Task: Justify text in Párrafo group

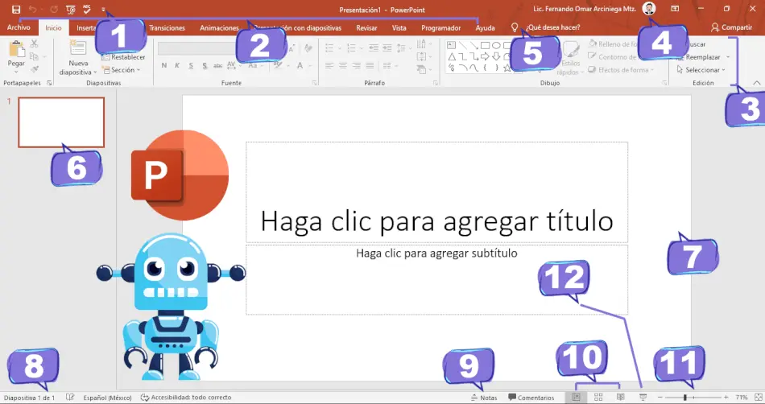Action: 370,65
